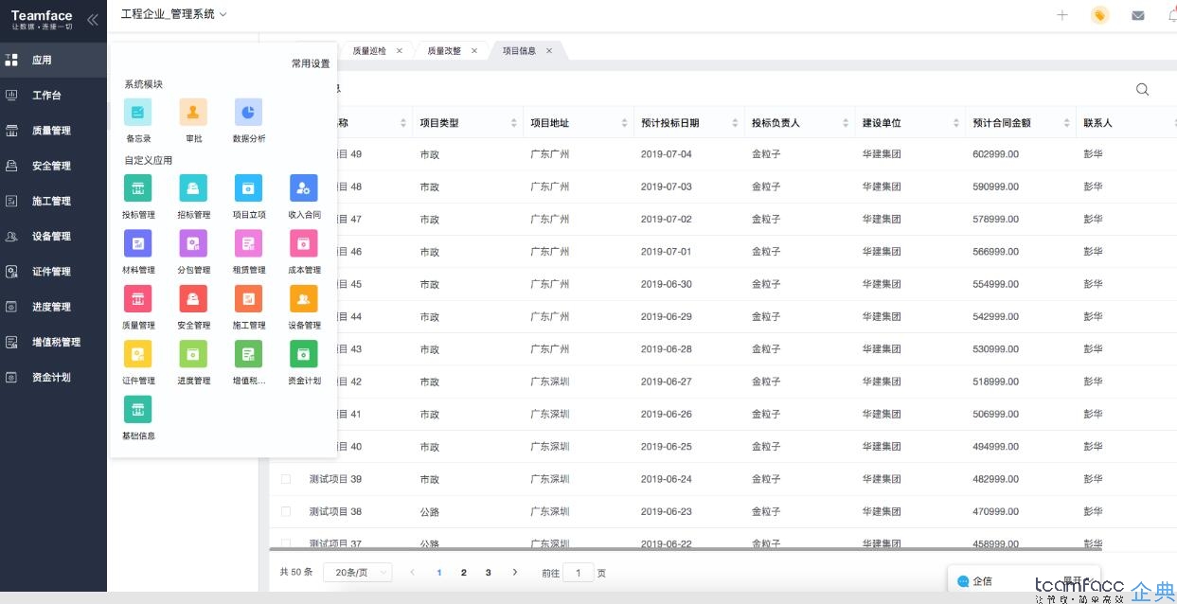
Task: Open the 20条/页 page size dropdown
Action: point(358,572)
